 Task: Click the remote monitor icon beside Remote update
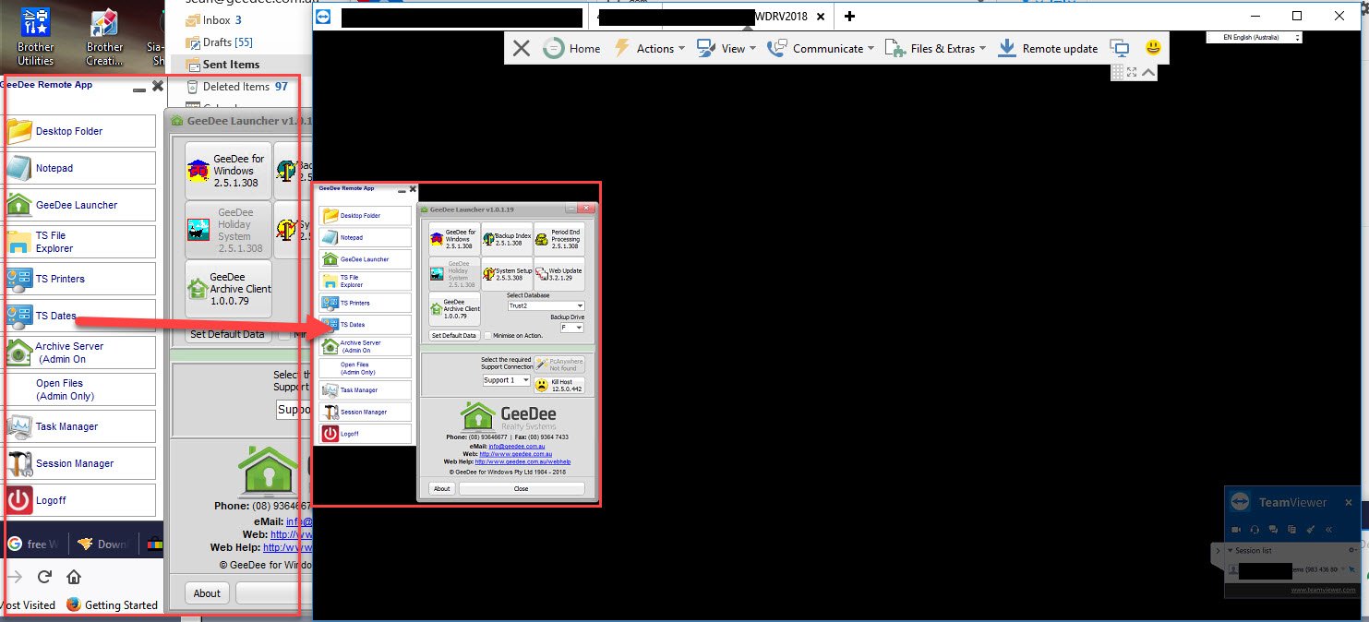(x=1120, y=48)
